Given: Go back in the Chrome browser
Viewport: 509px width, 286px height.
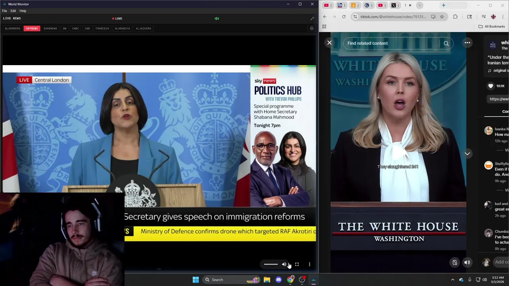Looking at the screenshot, I should [325, 17].
